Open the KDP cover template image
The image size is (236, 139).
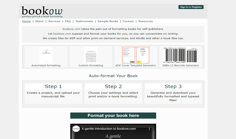(x=136, y=55)
